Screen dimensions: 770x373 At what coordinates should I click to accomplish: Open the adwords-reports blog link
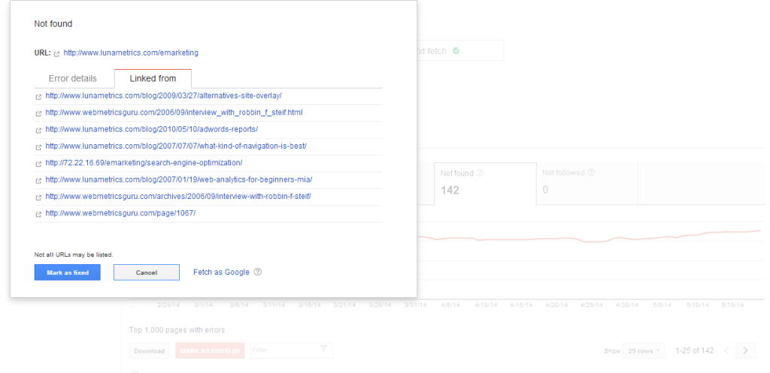point(152,129)
